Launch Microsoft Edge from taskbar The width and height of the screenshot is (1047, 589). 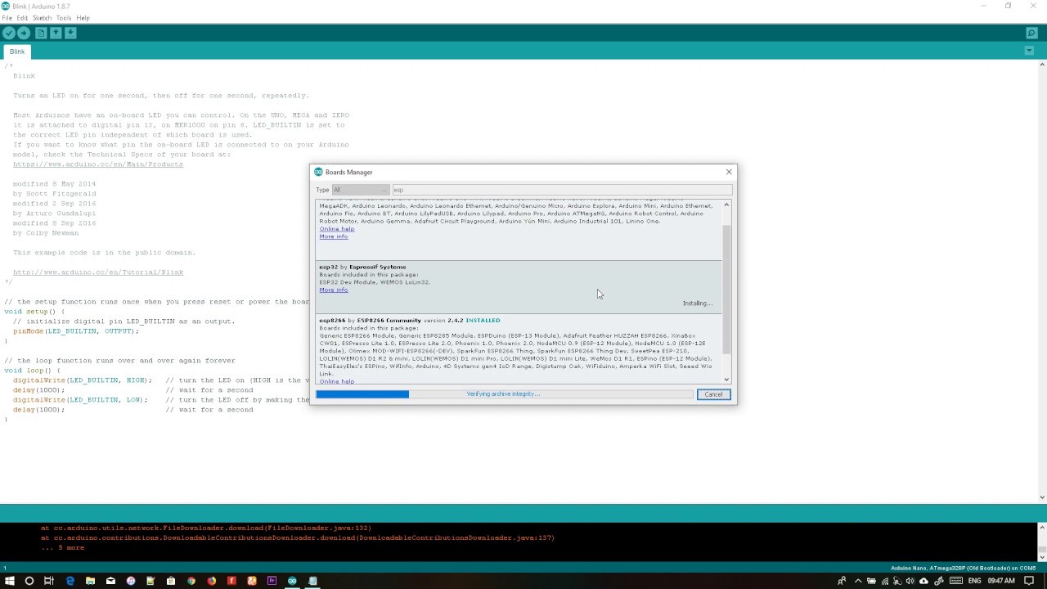pos(70,581)
